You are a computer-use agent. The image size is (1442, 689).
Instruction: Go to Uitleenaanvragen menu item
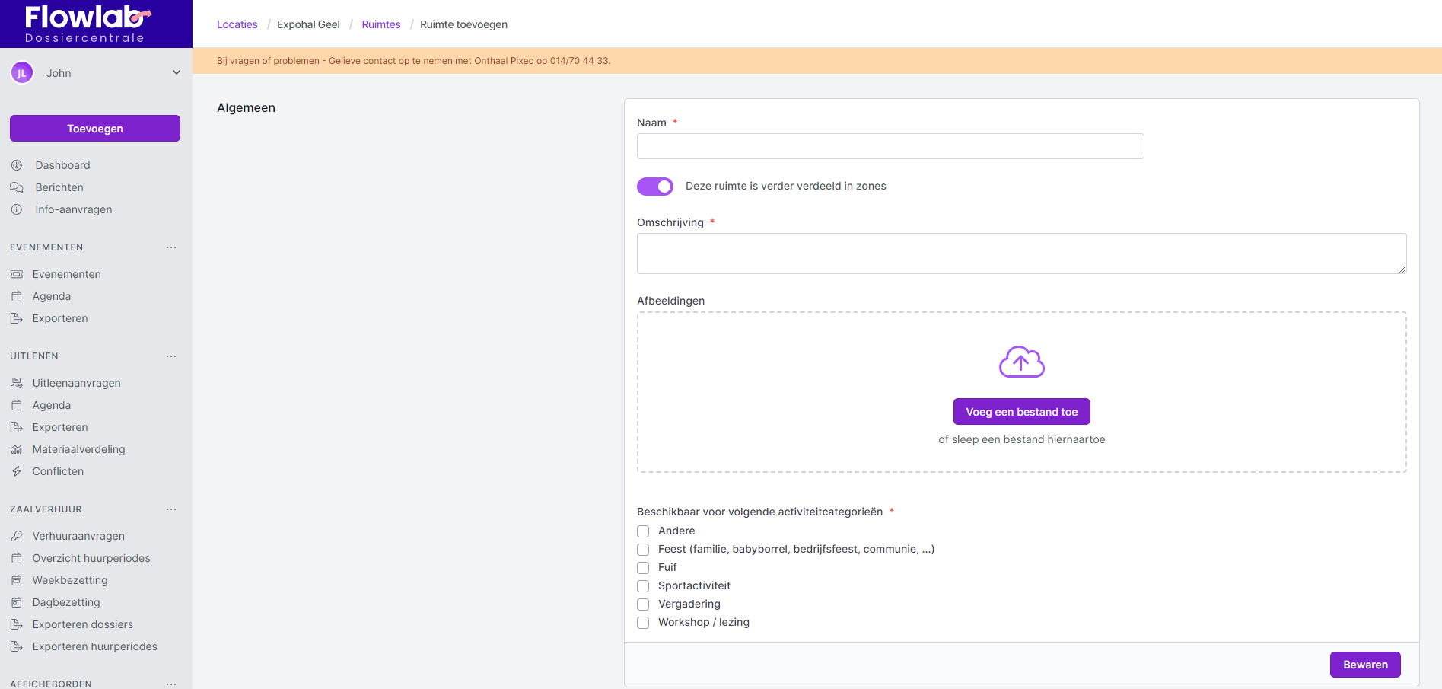click(x=76, y=383)
